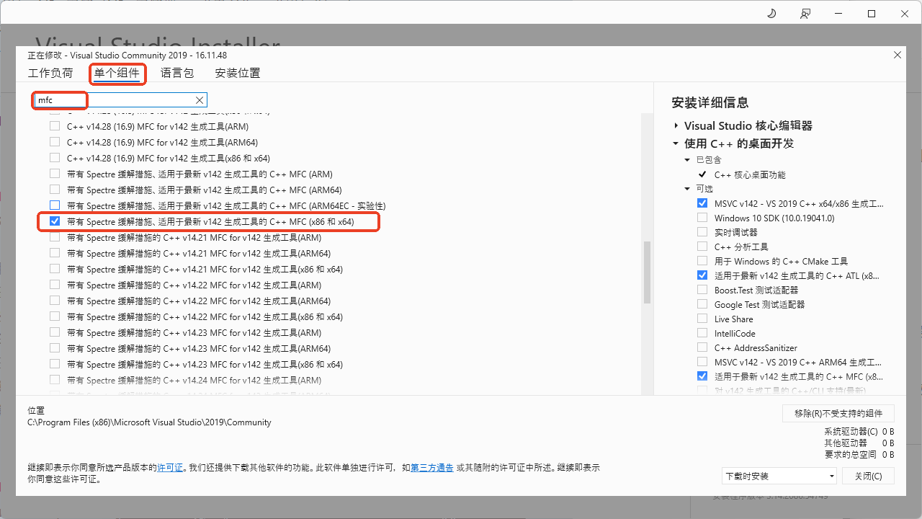Check C++ v14.28 (16.9) MFC (ARM) component
This screenshot has height=519, width=922.
tap(55, 126)
